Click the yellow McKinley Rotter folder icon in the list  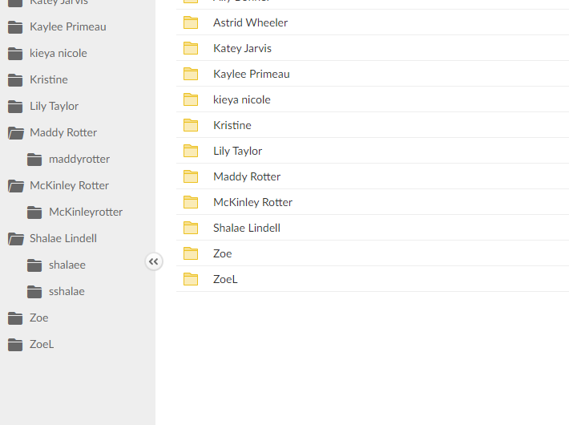[x=191, y=202]
